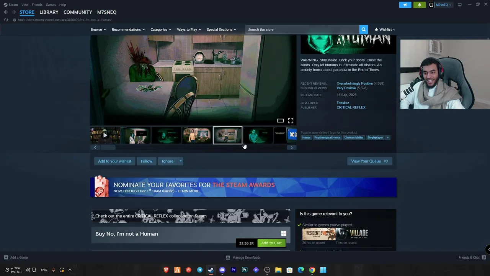Viewport: 490px width, 276px height.
Task: Click the Follow button
Action: pyautogui.click(x=147, y=161)
